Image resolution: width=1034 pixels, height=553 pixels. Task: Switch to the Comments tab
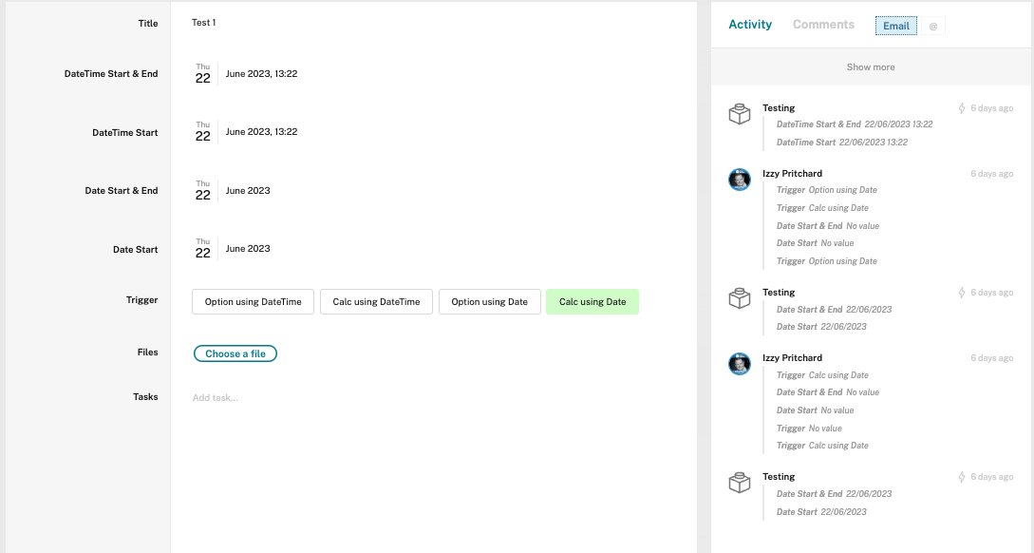point(823,25)
